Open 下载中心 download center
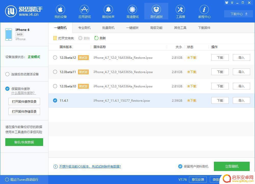Screen dimensions: 255x184 click(239, 14)
